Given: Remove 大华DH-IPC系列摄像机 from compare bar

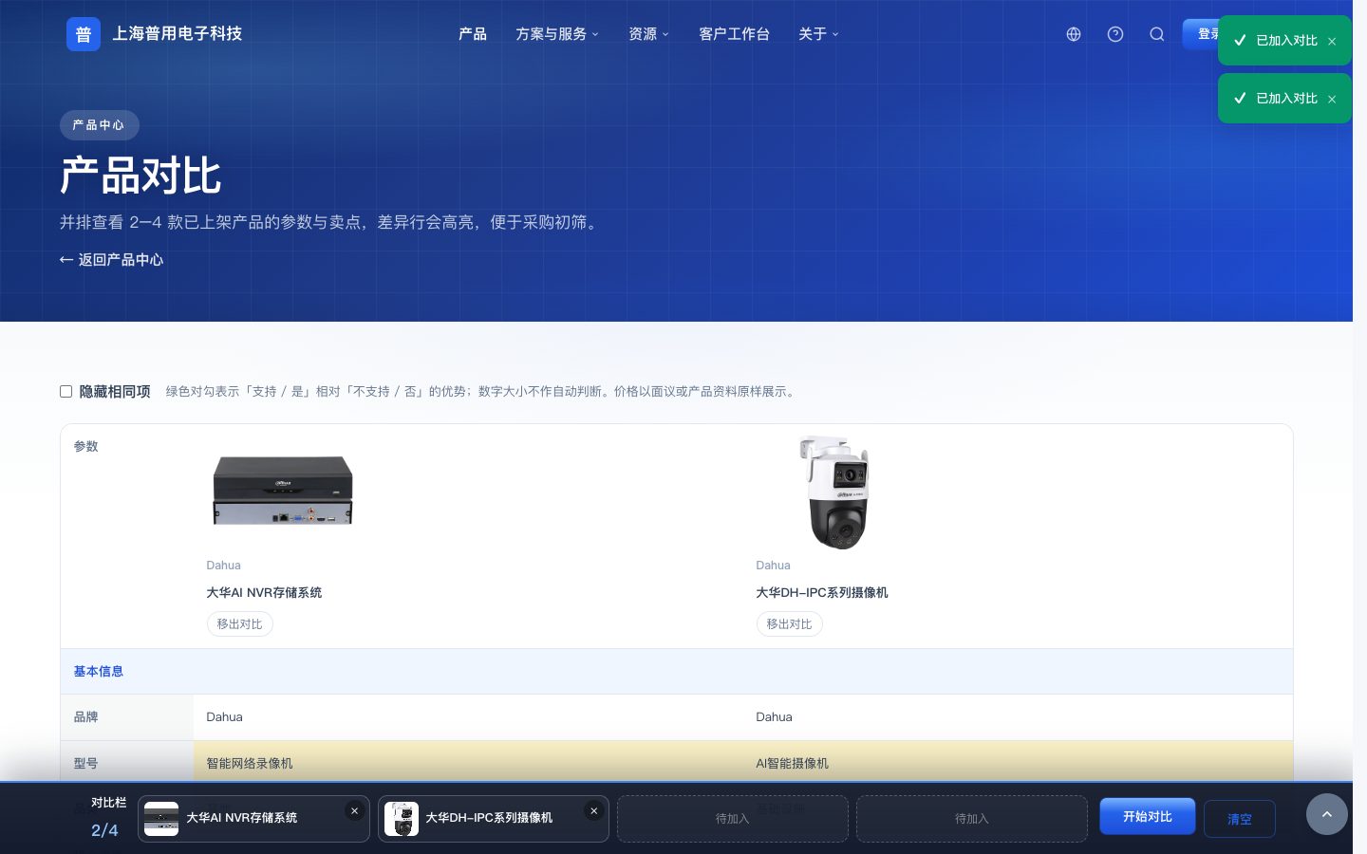Looking at the screenshot, I should pyautogui.click(x=593, y=810).
